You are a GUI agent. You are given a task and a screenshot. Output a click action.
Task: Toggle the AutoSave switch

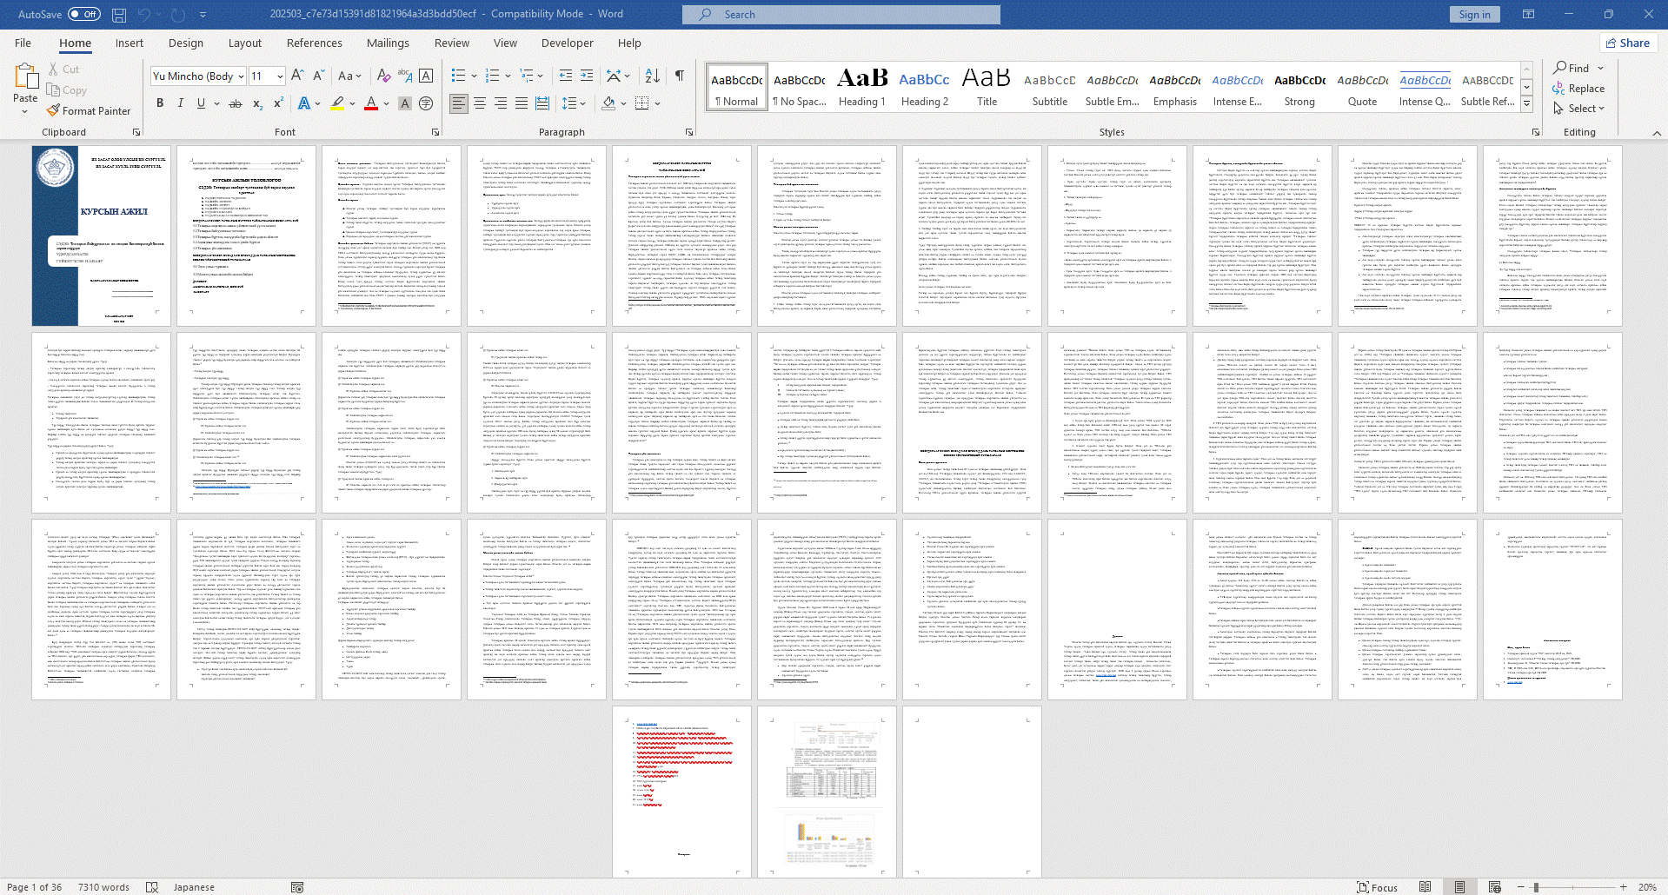click(83, 15)
